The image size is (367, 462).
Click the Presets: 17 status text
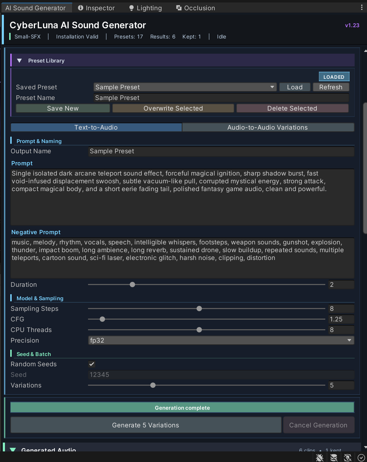click(x=129, y=37)
